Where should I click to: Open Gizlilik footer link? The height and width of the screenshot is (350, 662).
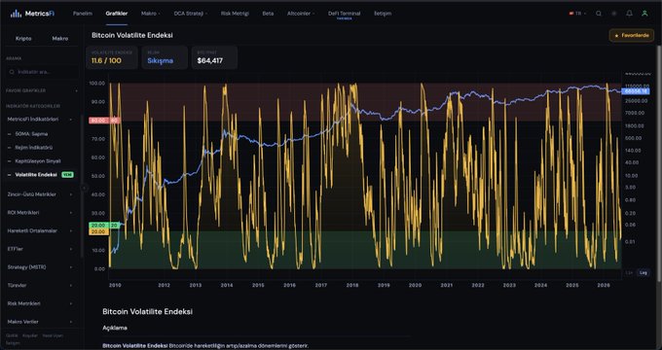click(x=12, y=335)
